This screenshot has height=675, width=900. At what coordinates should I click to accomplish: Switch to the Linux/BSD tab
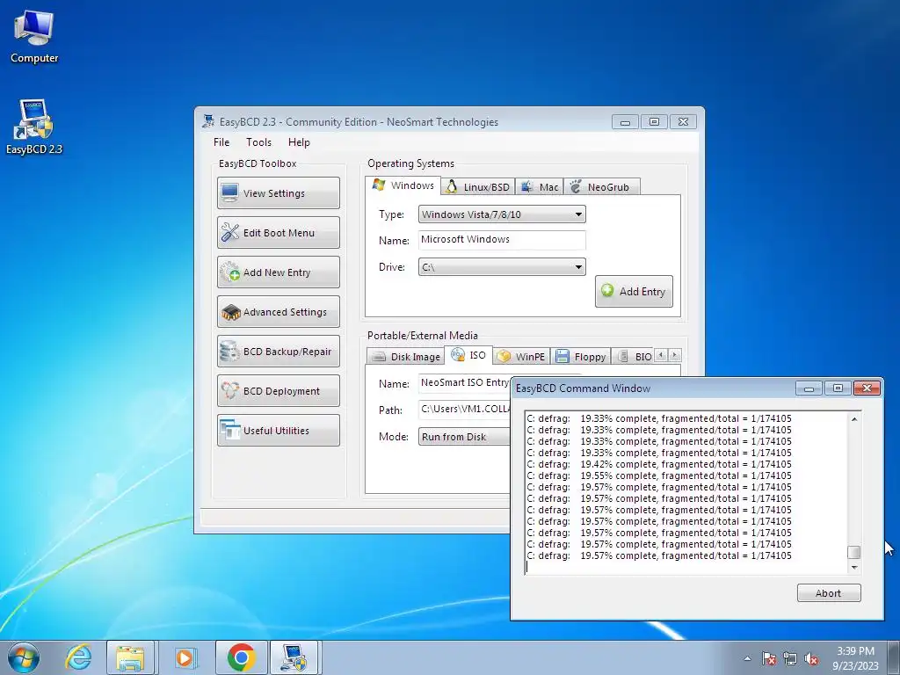(x=477, y=187)
